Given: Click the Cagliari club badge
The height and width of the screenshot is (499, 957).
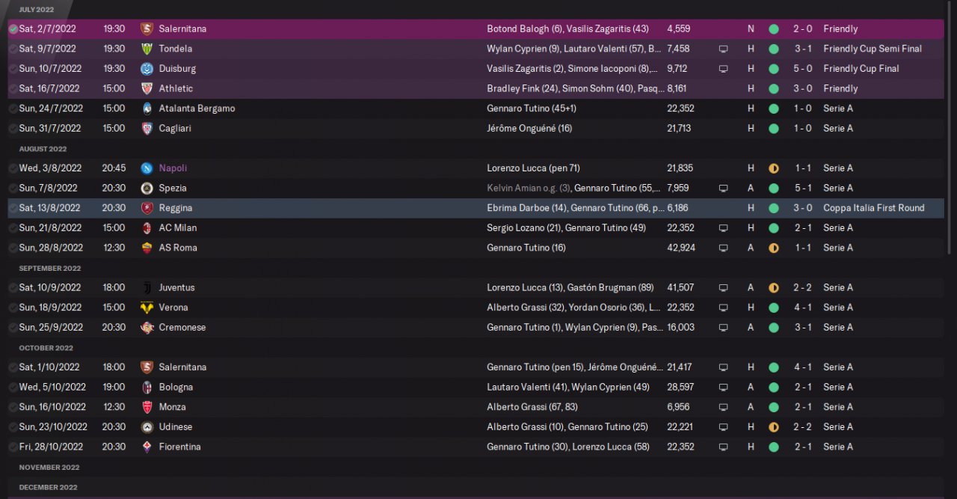Looking at the screenshot, I should pyautogui.click(x=147, y=128).
